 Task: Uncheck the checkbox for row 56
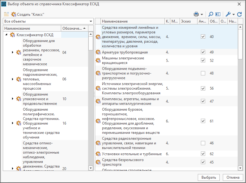(x=203, y=88)
